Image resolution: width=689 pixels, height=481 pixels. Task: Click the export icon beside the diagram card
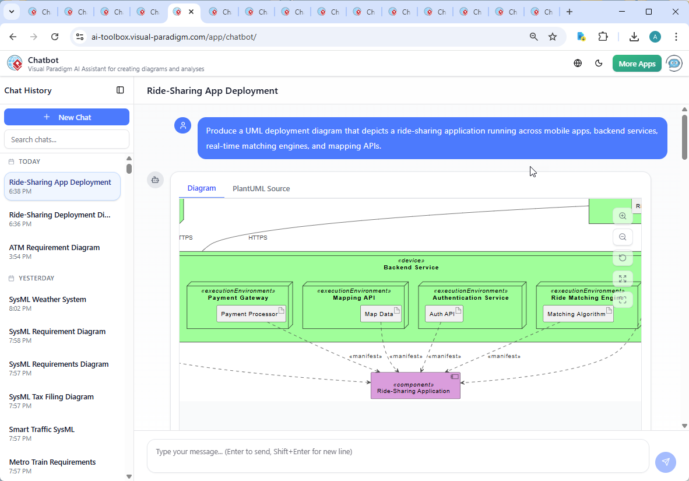coord(155,180)
